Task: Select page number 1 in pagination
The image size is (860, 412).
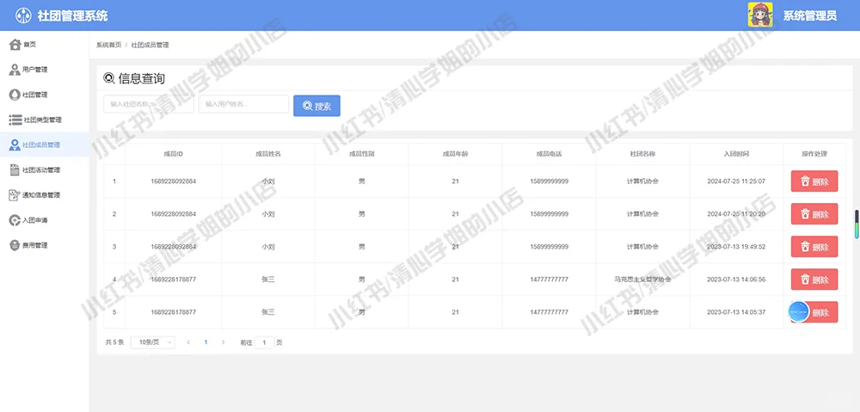Action: [x=206, y=342]
